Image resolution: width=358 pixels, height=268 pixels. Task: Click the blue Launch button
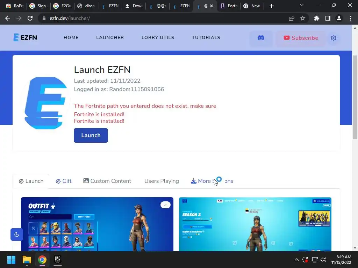tap(91, 135)
